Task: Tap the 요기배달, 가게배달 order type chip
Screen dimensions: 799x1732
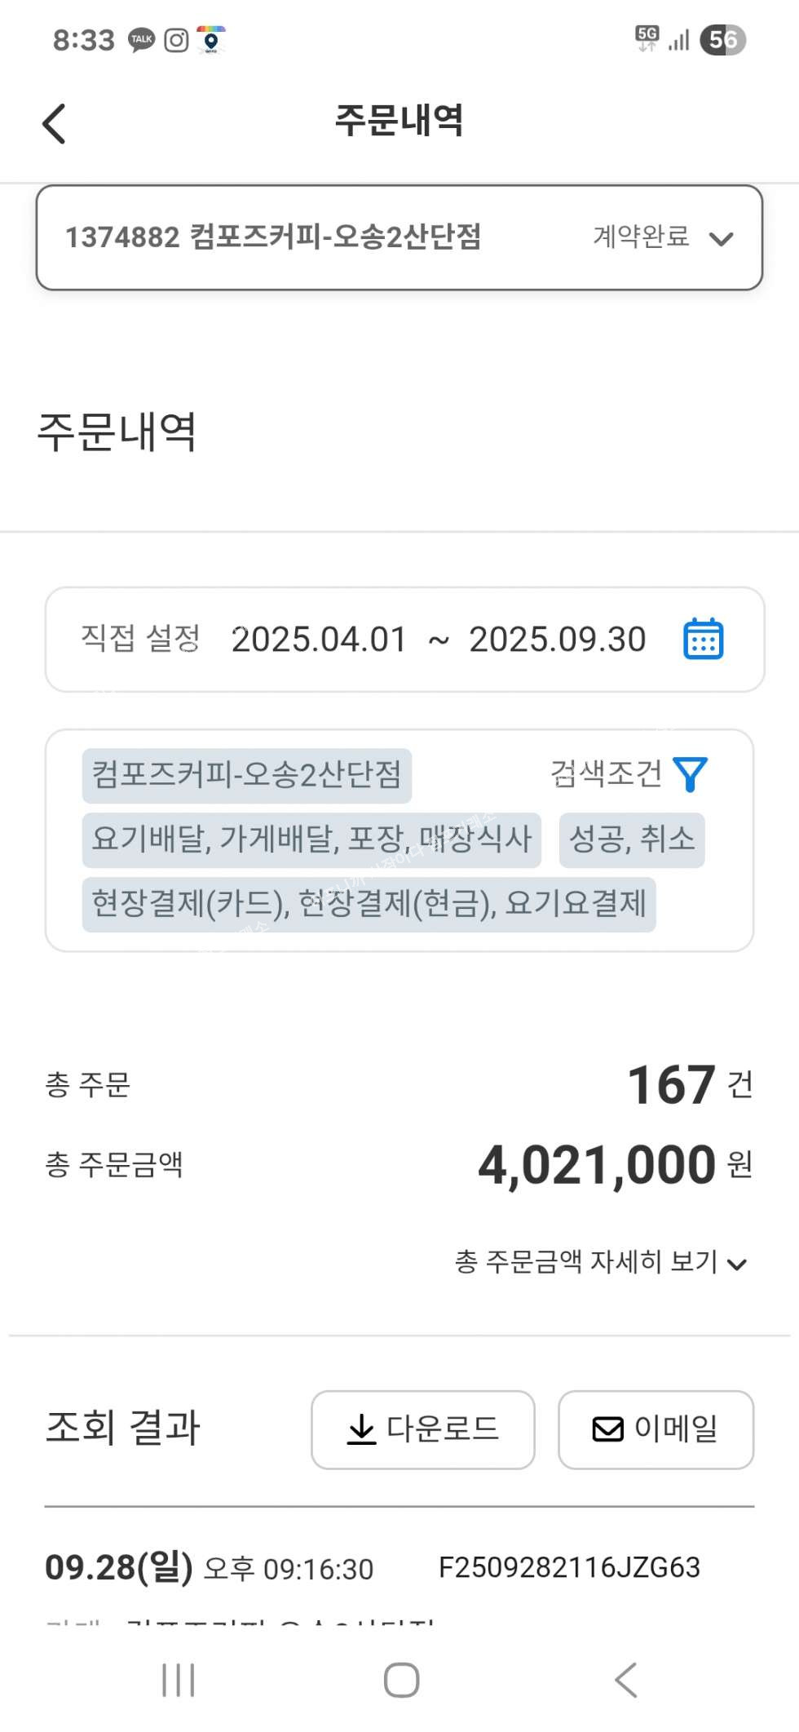Action: coord(311,839)
